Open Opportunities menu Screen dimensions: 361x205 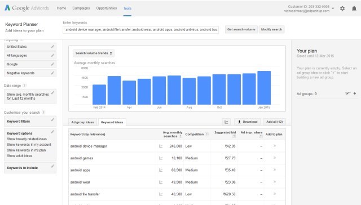coord(107,8)
